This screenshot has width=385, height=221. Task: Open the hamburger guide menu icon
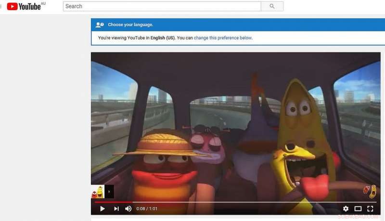(1, 6)
